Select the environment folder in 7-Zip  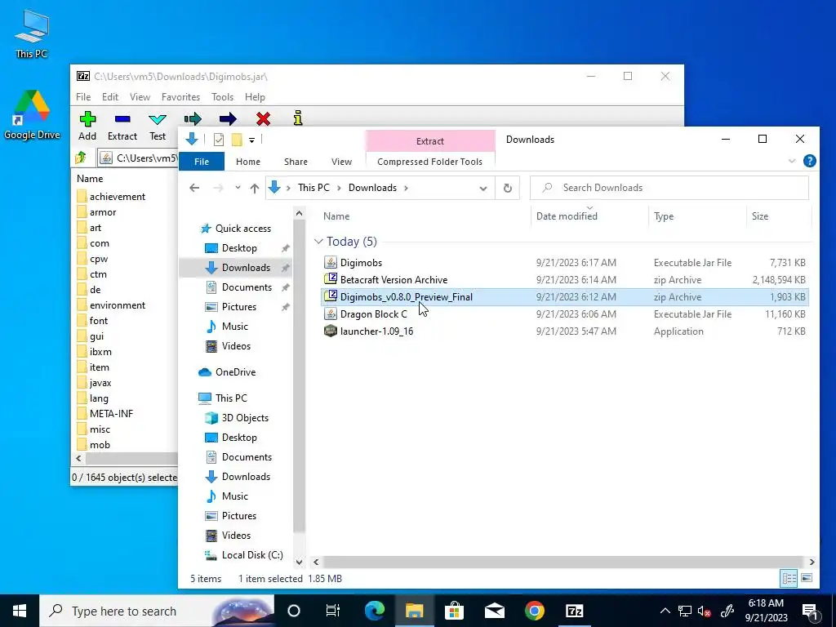111,305
